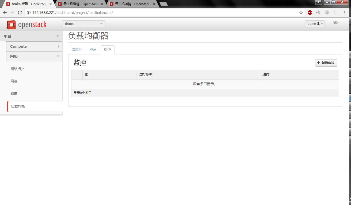Image resolution: width=351 pixels, height=205 pixels.
Task: Close the third 云主机详情 tab
Action: pos(154,4)
